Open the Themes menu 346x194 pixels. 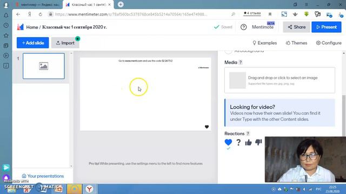coord(296,43)
